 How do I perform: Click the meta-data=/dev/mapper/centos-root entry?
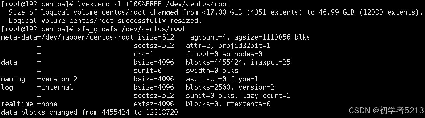point(67,37)
